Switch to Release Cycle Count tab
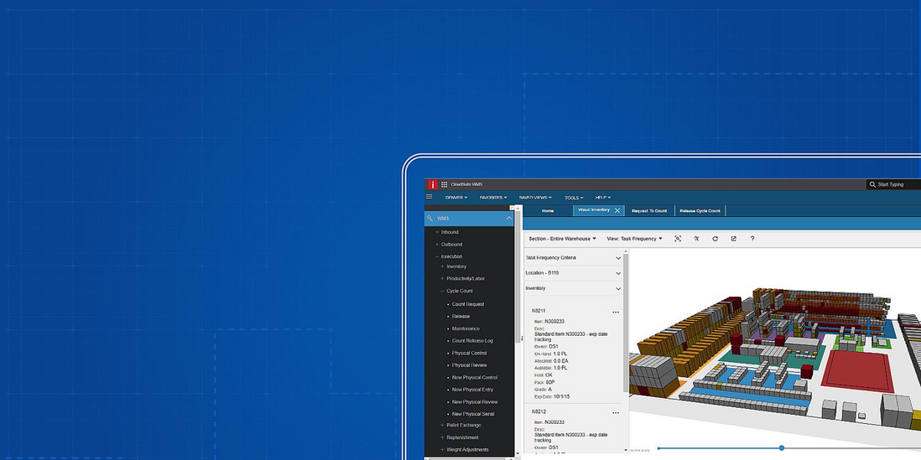 (x=700, y=210)
